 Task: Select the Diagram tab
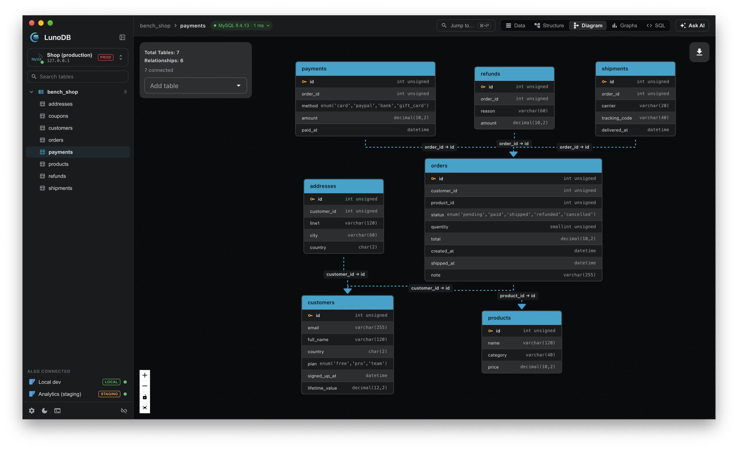[588, 26]
